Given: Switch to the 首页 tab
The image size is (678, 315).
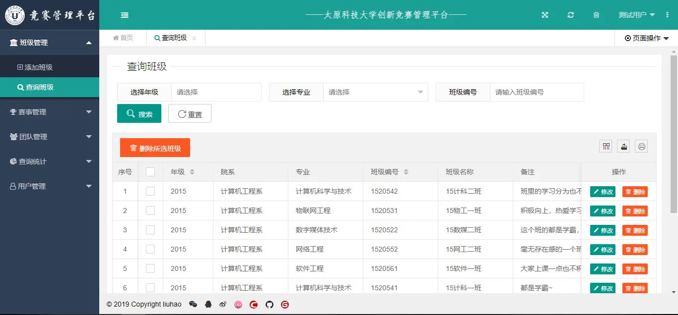Looking at the screenshot, I should pyautogui.click(x=123, y=38).
